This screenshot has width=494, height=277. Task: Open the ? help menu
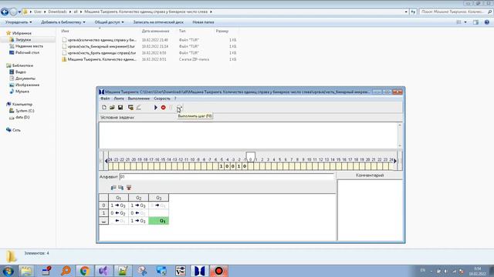(x=175, y=98)
